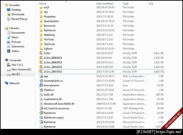Select the WebShop folder

tap(49, 35)
